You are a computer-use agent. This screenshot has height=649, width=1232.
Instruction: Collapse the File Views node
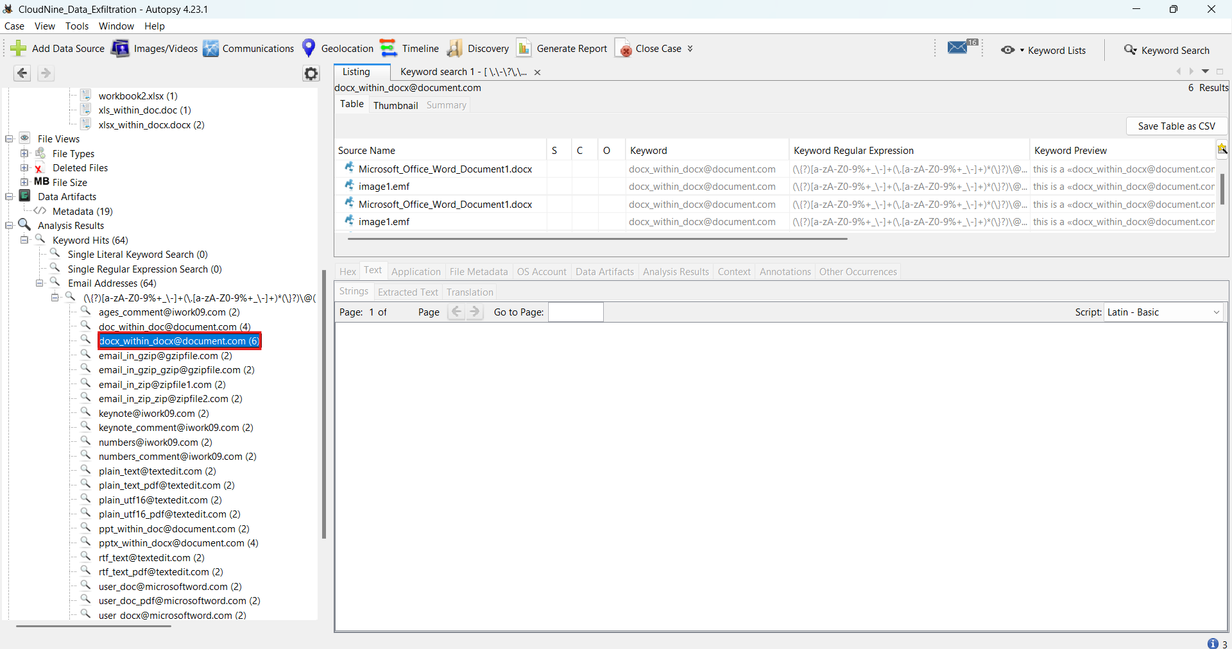(x=9, y=139)
